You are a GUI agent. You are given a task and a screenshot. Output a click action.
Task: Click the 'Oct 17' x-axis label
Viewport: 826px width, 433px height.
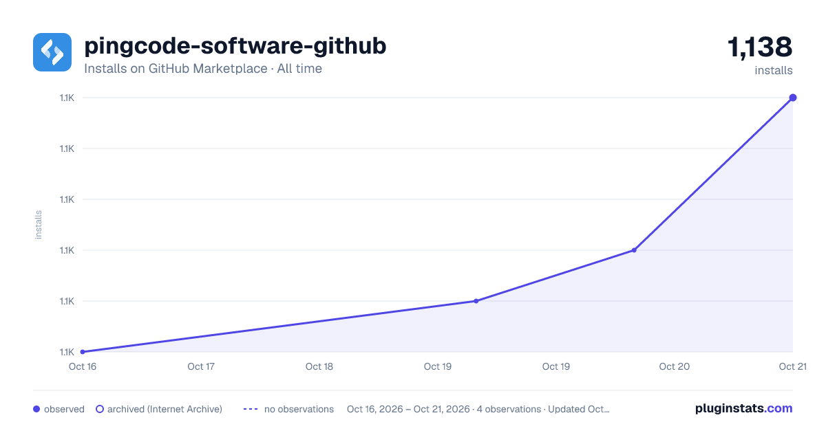pos(201,366)
